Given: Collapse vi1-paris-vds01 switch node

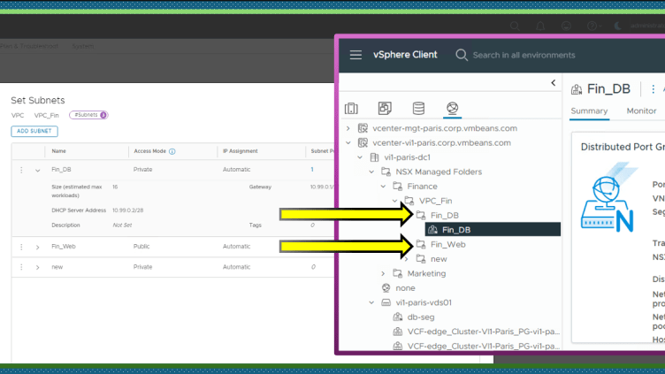Looking at the screenshot, I should coord(371,302).
